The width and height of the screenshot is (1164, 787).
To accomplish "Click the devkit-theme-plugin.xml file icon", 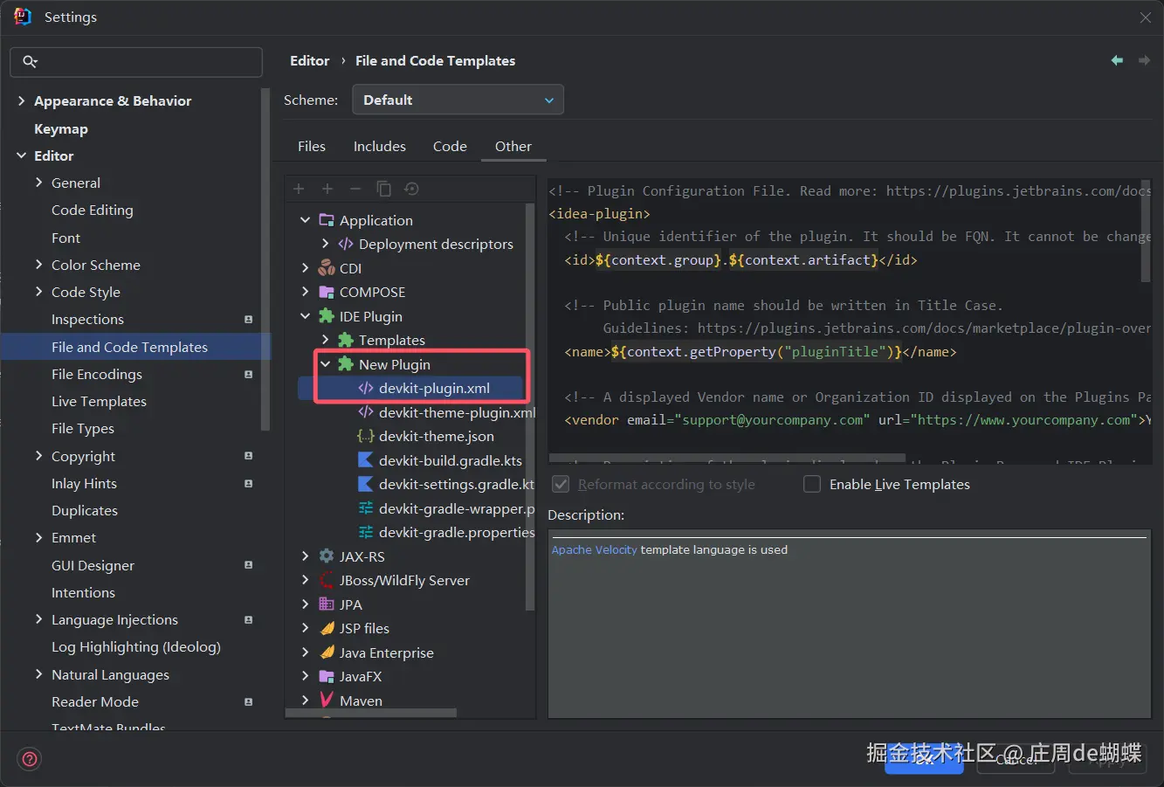I will [366, 412].
